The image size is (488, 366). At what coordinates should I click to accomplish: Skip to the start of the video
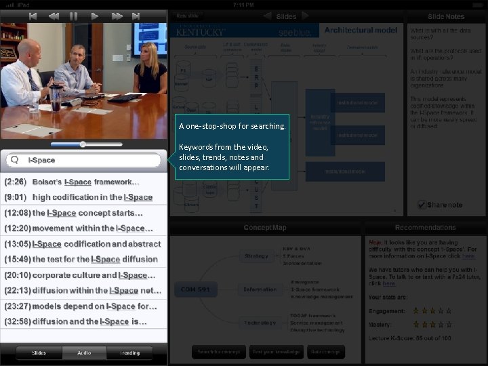click(x=33, y=16)
